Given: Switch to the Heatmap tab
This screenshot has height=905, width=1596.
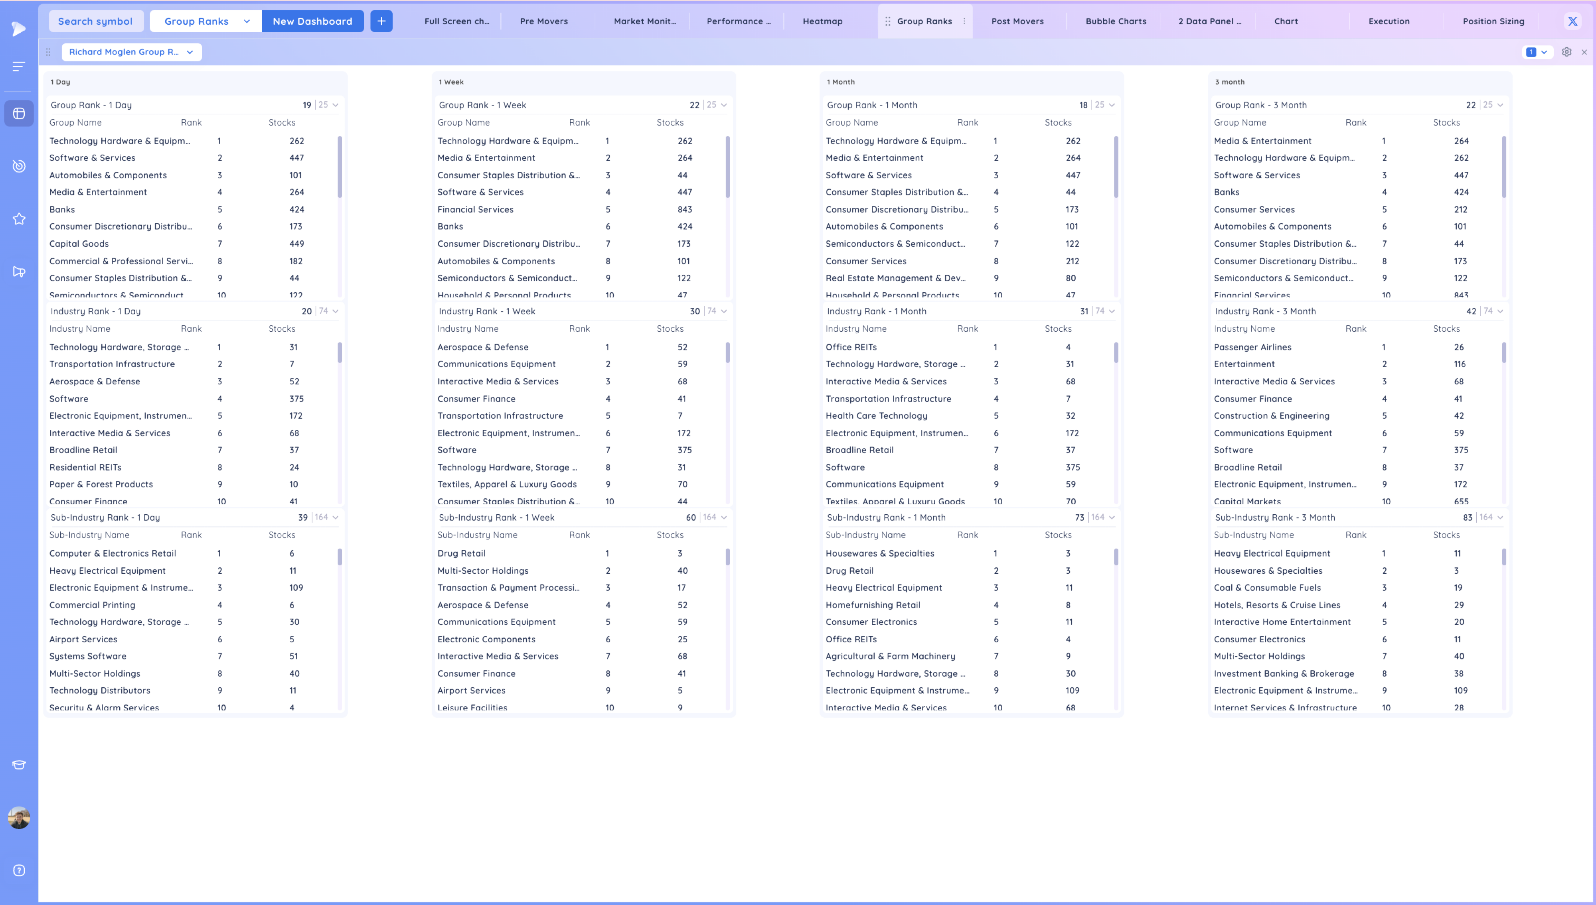Looking at the screenshot, I should [x=823, y=21].
